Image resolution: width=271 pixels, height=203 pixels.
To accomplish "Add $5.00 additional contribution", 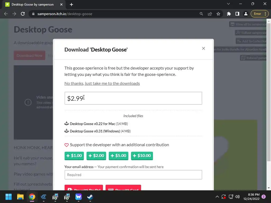I will (x=118, y=156).
